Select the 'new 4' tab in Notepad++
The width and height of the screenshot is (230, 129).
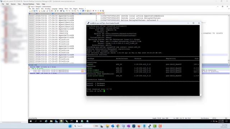(x=100, y=14)
